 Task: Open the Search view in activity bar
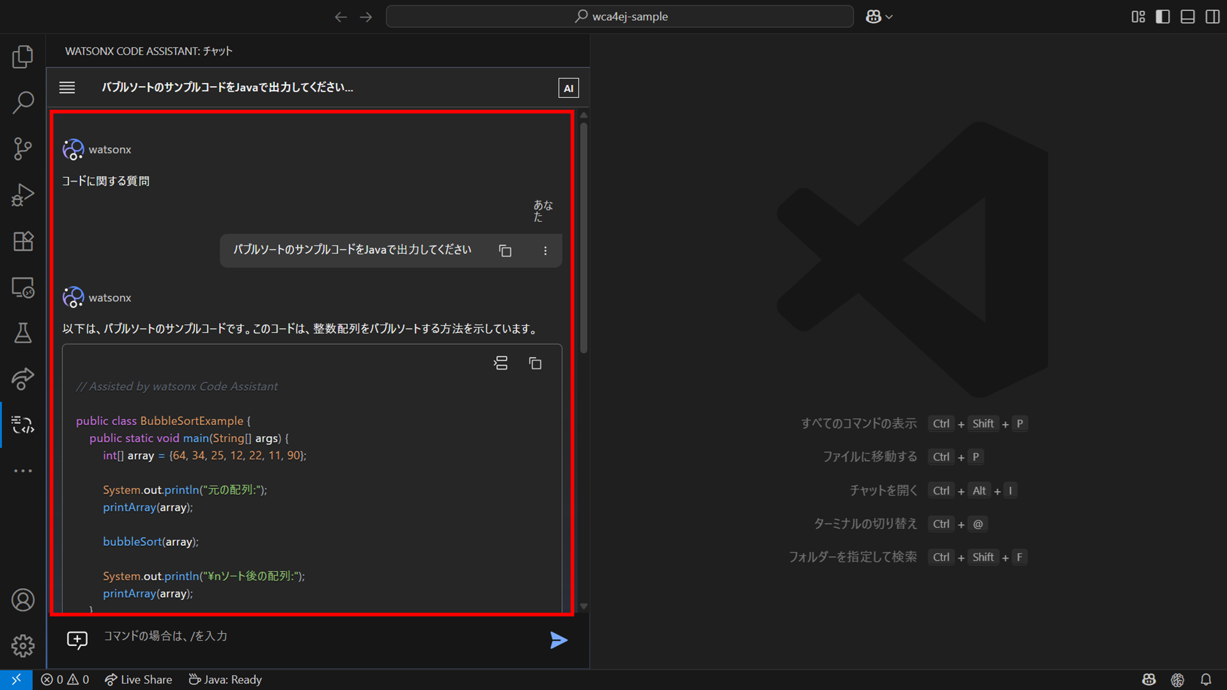23,102
